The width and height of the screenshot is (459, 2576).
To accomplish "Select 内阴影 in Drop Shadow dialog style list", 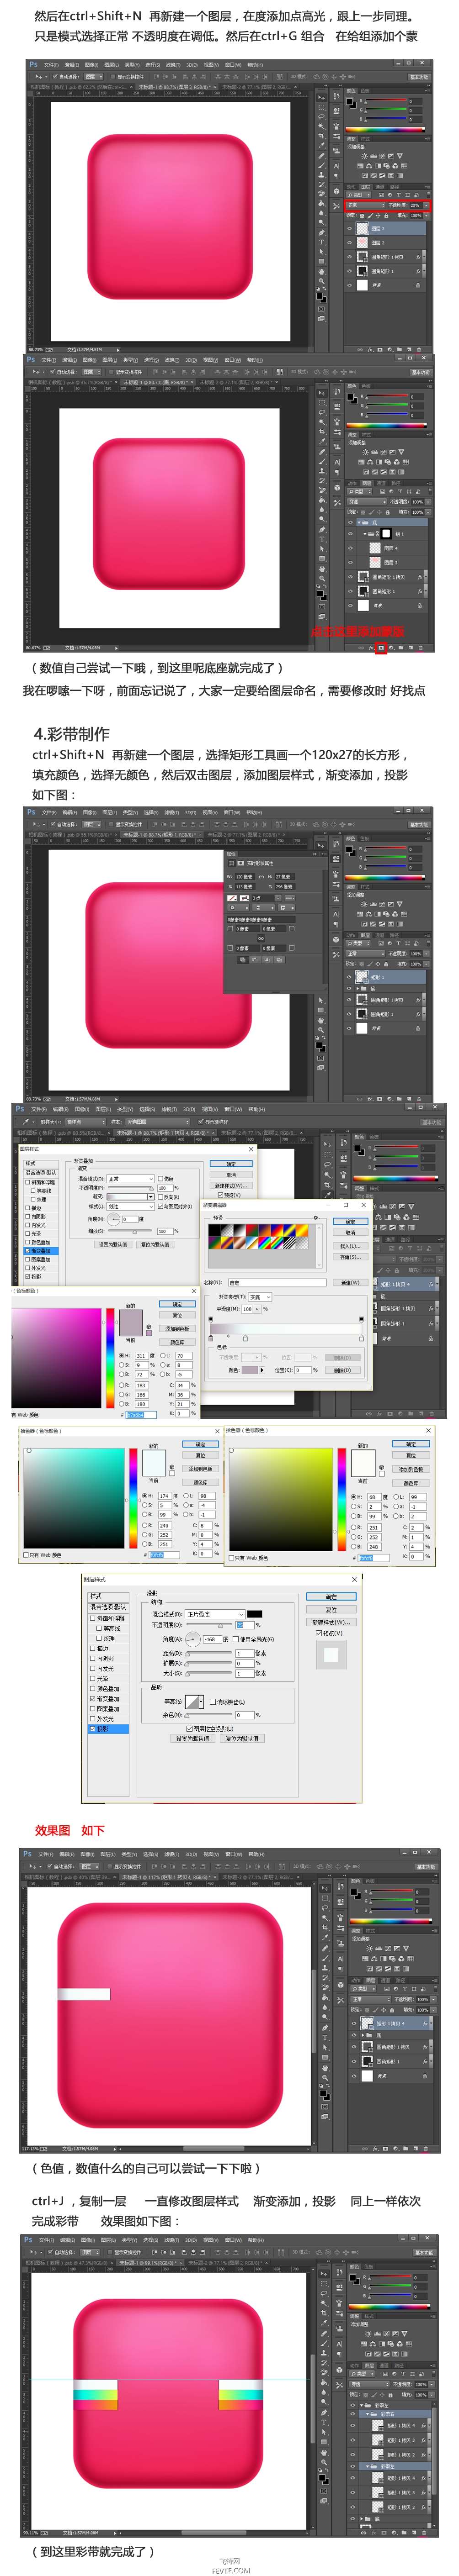I will [x=105, y=1658].
